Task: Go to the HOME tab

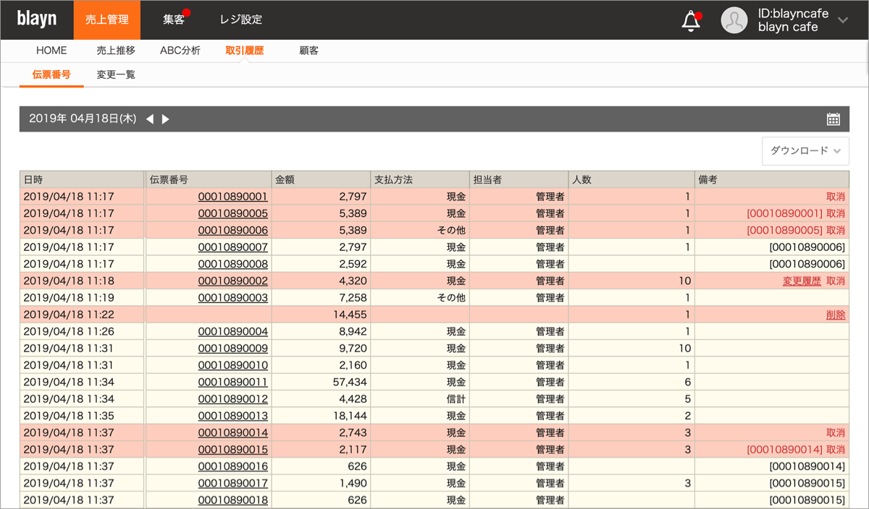Action: pos(51,51)
